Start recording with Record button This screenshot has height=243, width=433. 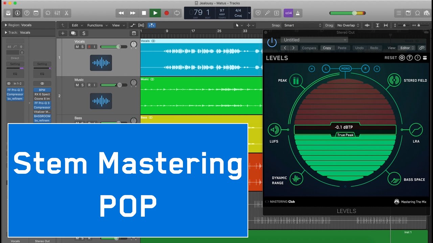coord(166,13)
